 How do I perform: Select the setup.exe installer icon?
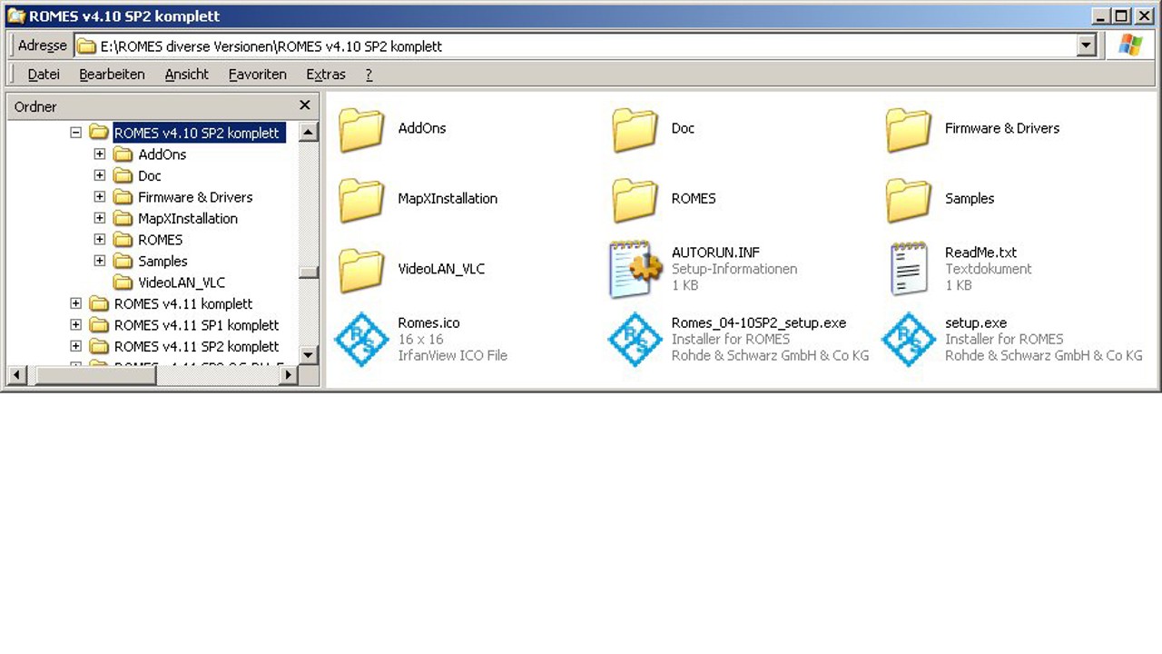(x=909, y=340)
